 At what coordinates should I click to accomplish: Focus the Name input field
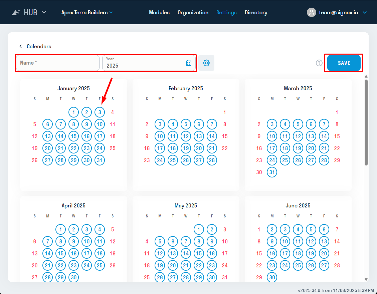coord(58,63)
